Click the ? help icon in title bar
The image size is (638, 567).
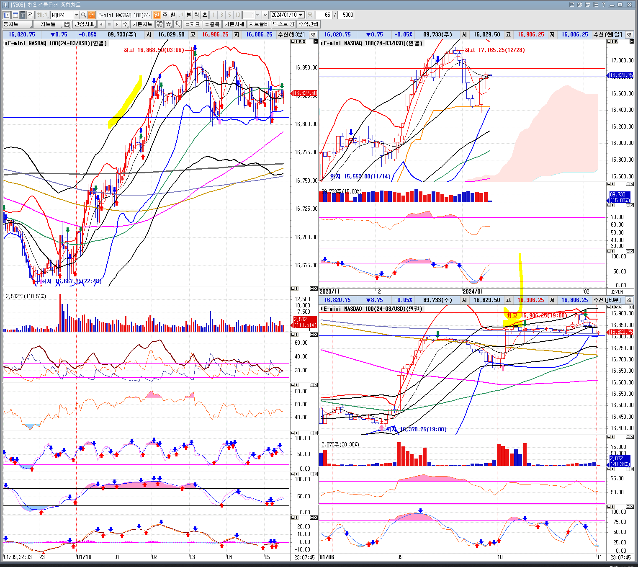coord(604,5)
